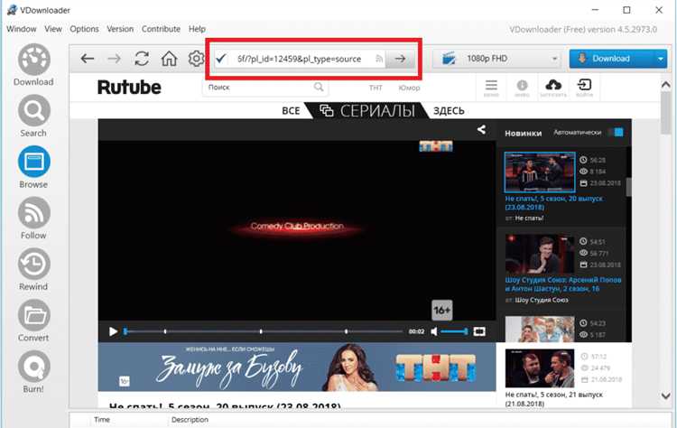This screenshot has height=428, width=677.
Task: Click the checkmark beside the URL
Action: pos(220,59)
